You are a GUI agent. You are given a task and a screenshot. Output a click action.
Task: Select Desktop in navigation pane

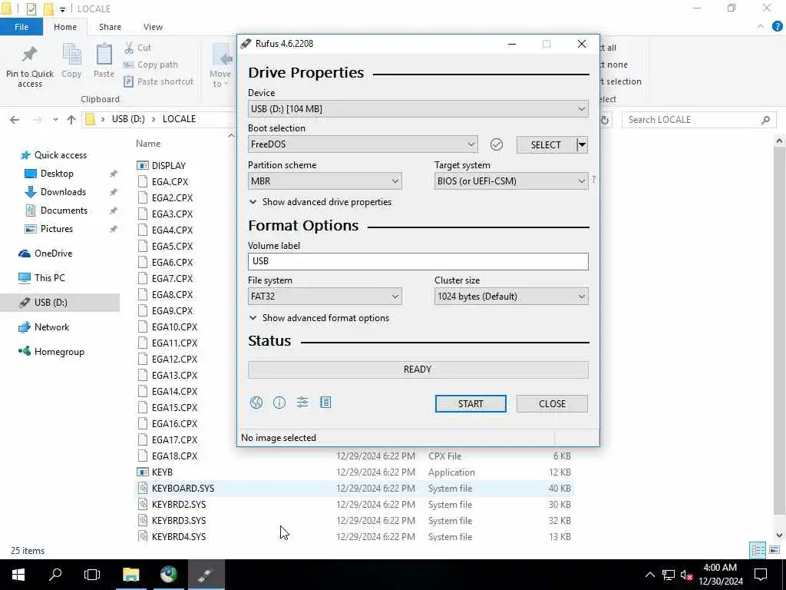point(56,174)
